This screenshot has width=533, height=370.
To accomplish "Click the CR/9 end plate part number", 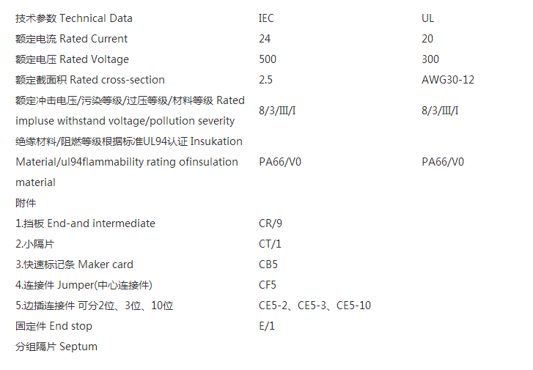I will point(271,223).
